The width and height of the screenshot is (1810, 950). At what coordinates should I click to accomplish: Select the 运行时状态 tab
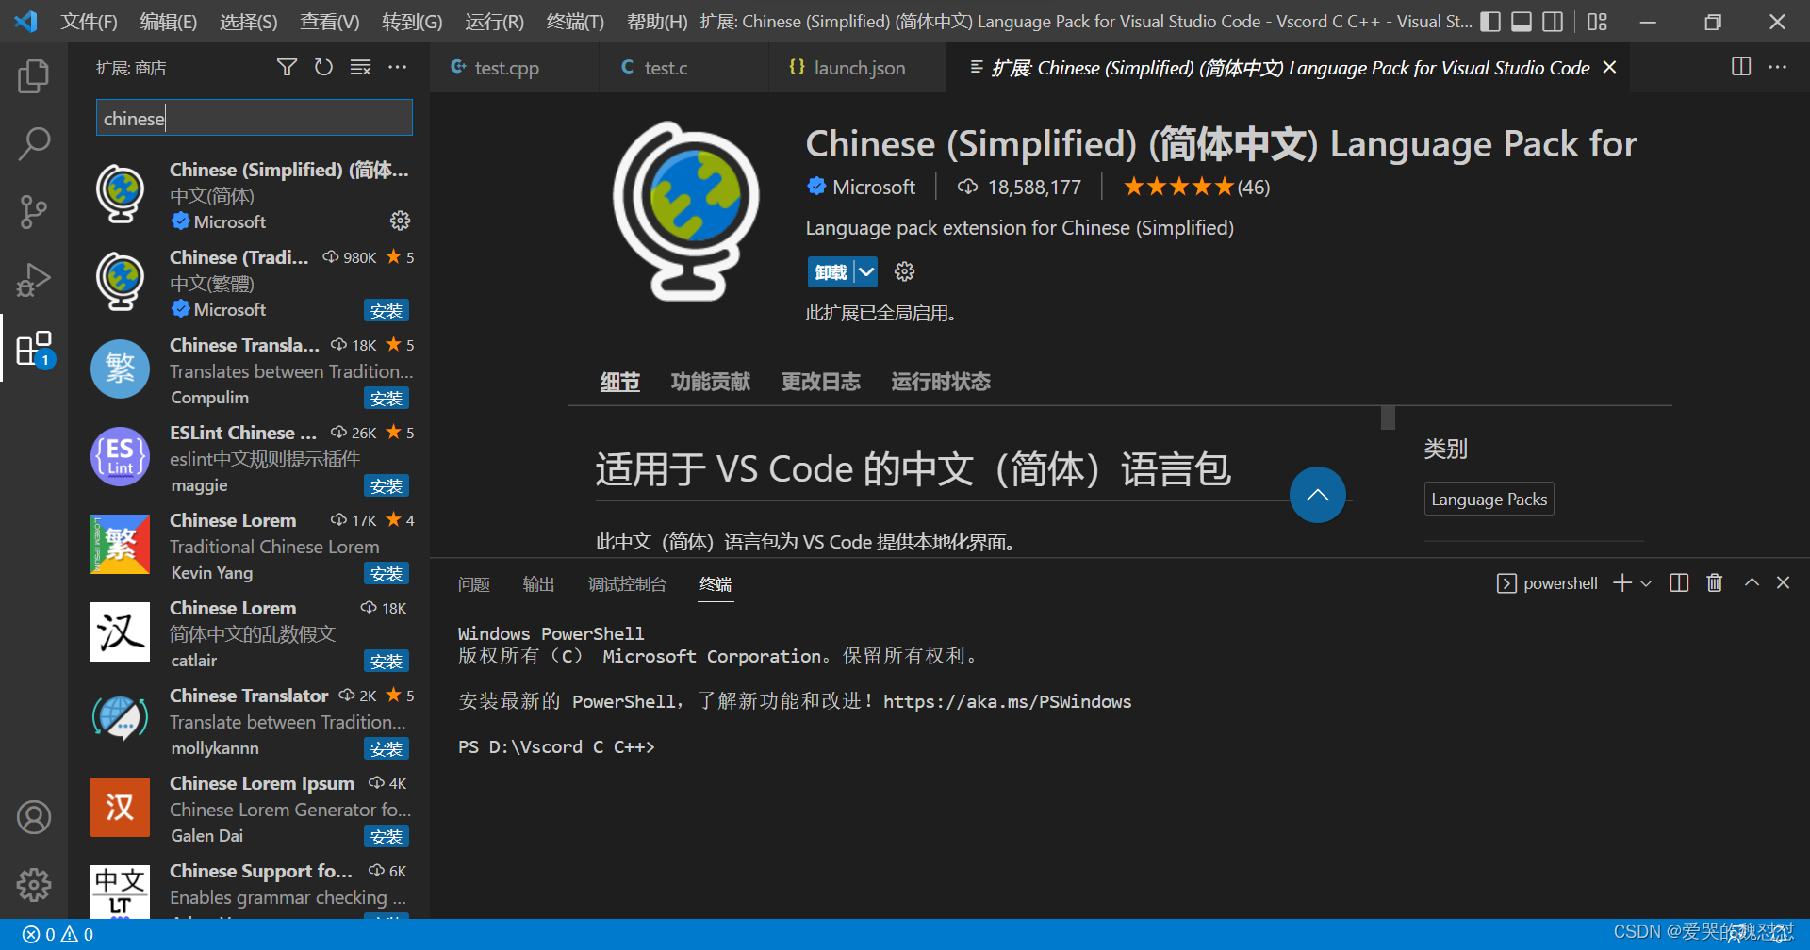click(941, 382)
